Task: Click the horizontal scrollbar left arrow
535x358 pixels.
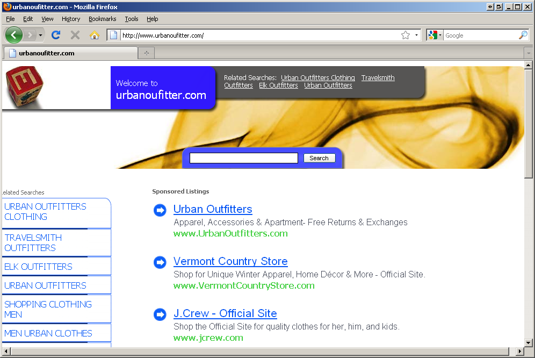Action: click(6, 351)
